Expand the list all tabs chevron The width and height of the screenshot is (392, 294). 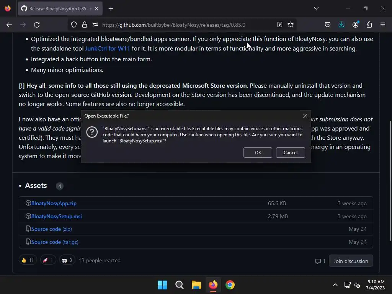(x=316, y=8)
